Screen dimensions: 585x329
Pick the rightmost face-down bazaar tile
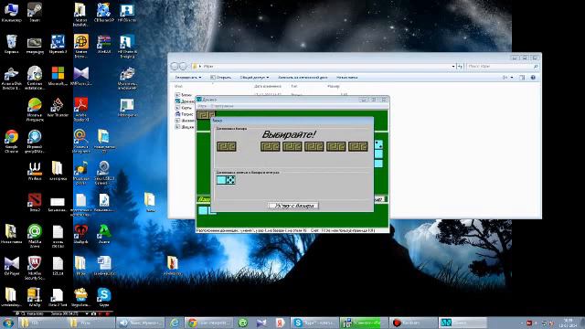[357, 146]
